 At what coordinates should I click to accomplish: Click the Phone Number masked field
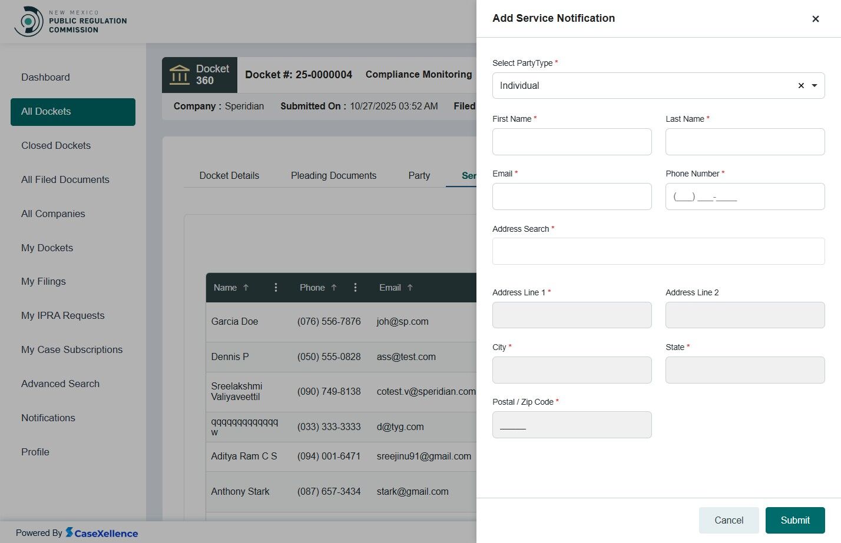tap(745, 196)
